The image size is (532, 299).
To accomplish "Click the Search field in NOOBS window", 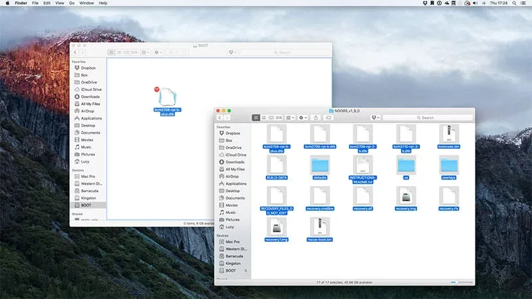I will pyautogui.click(x=428, y=118).
